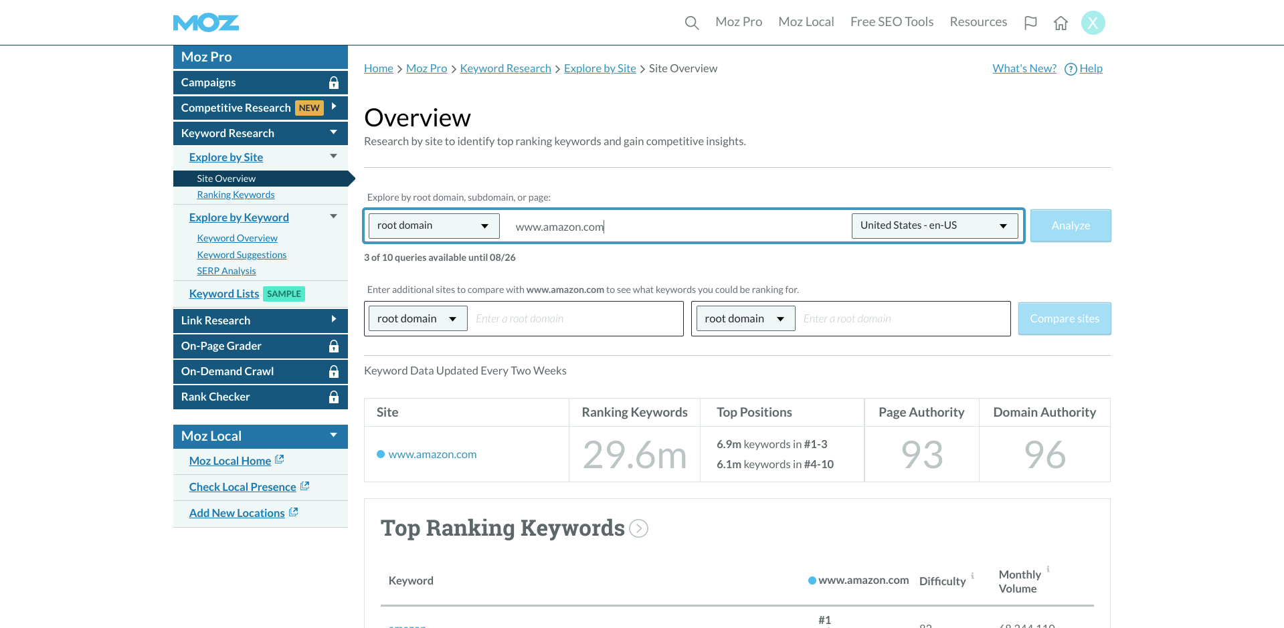Click Moz Pro breadcrumb link
The width and height of the screenshot is (1284, 628).
click(427, 68)
